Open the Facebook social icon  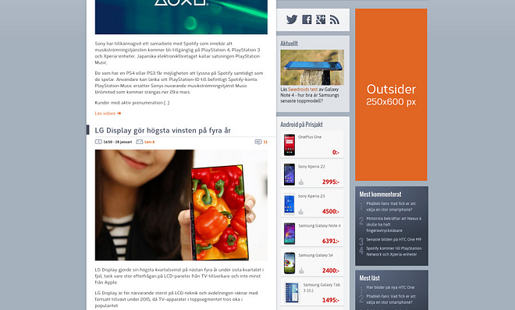pos(307,19)
